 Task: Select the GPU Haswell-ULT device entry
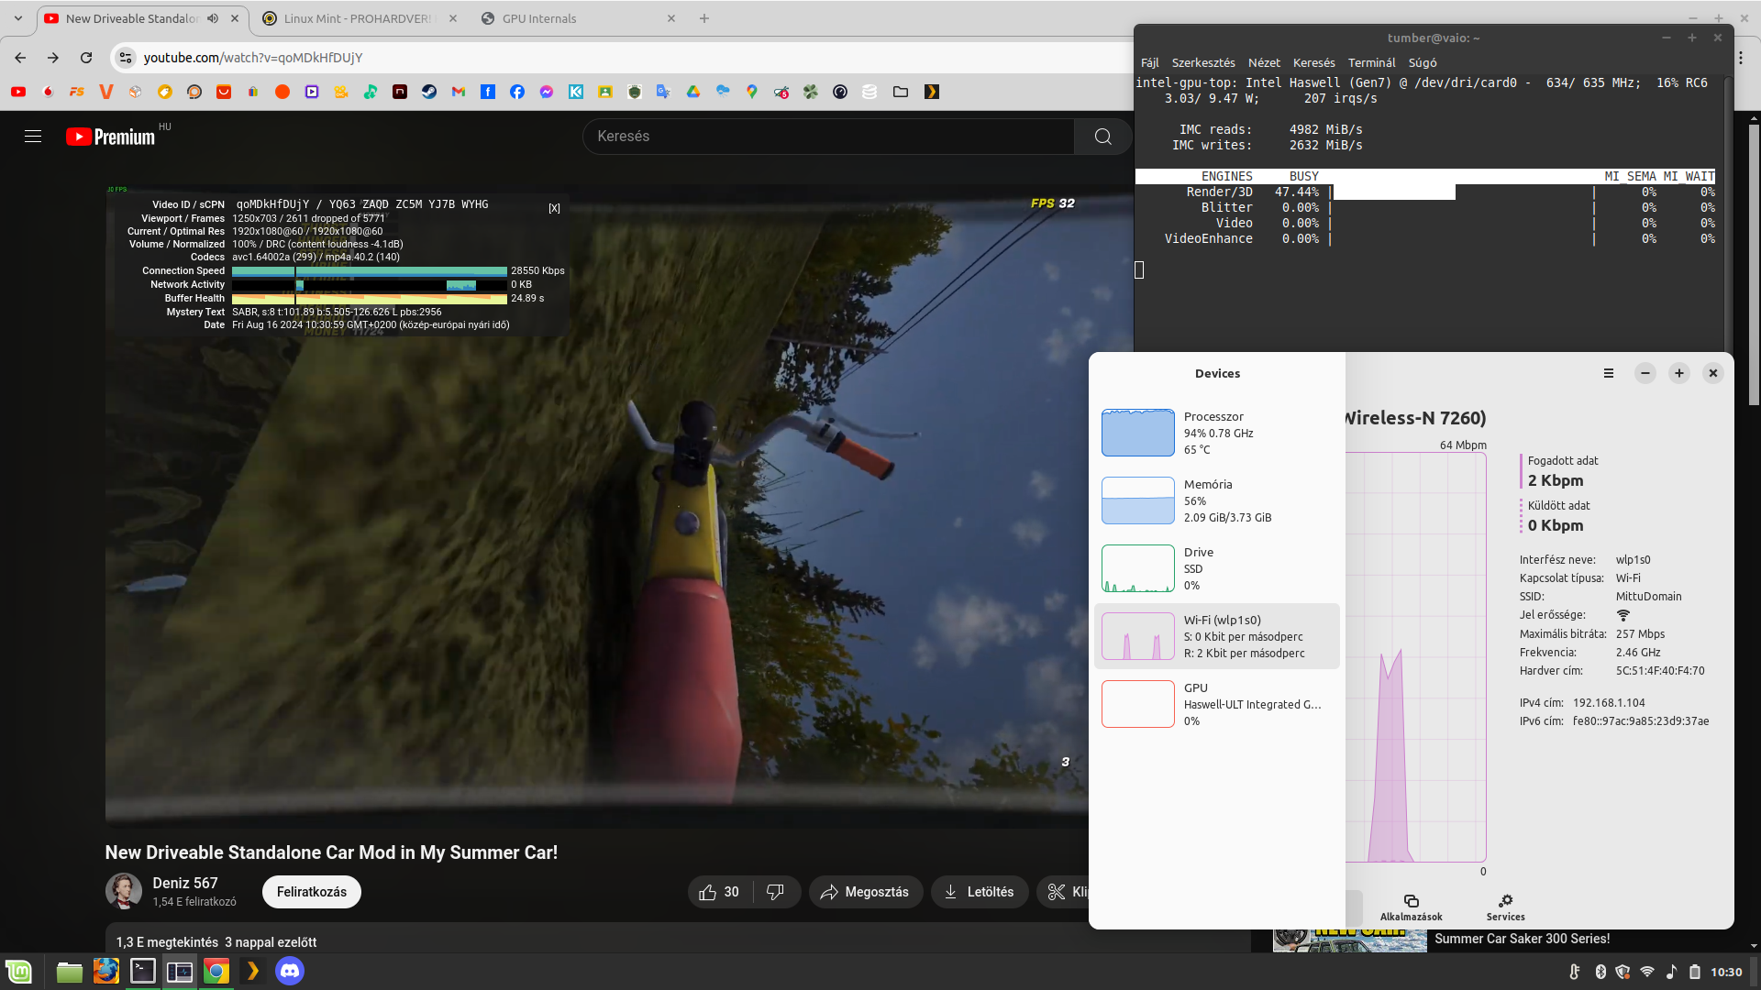coord(1217,704)
